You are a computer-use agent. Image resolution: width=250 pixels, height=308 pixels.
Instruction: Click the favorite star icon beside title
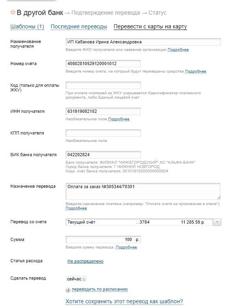13,13
